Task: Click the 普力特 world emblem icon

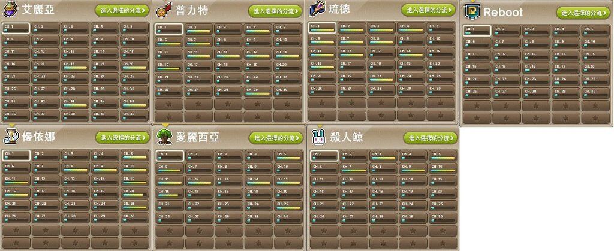Action: [x=164, y=10]
